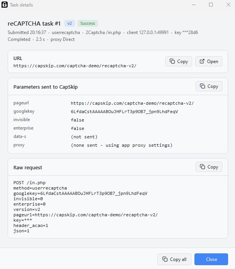Image resolution: width=235 pixels, height=269 pixels.
Task: Click the URL value in the URL card
Action: (75, 66)
